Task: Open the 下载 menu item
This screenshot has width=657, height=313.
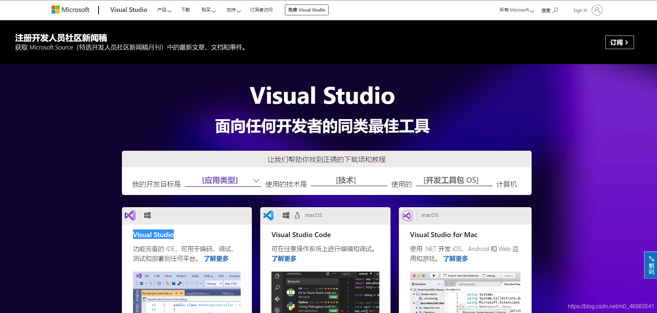Action: pos(185,10)
